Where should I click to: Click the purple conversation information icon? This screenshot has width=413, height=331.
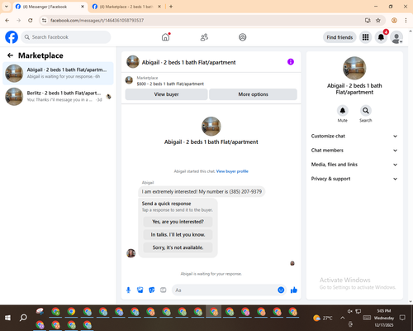(291, 62)
